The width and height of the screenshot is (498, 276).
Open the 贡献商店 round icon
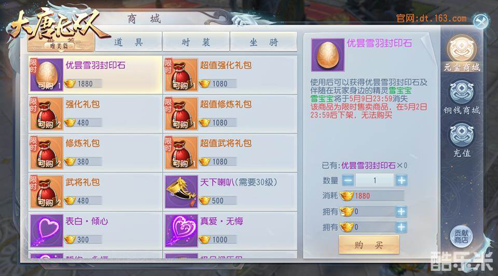[x=461, y=237]
